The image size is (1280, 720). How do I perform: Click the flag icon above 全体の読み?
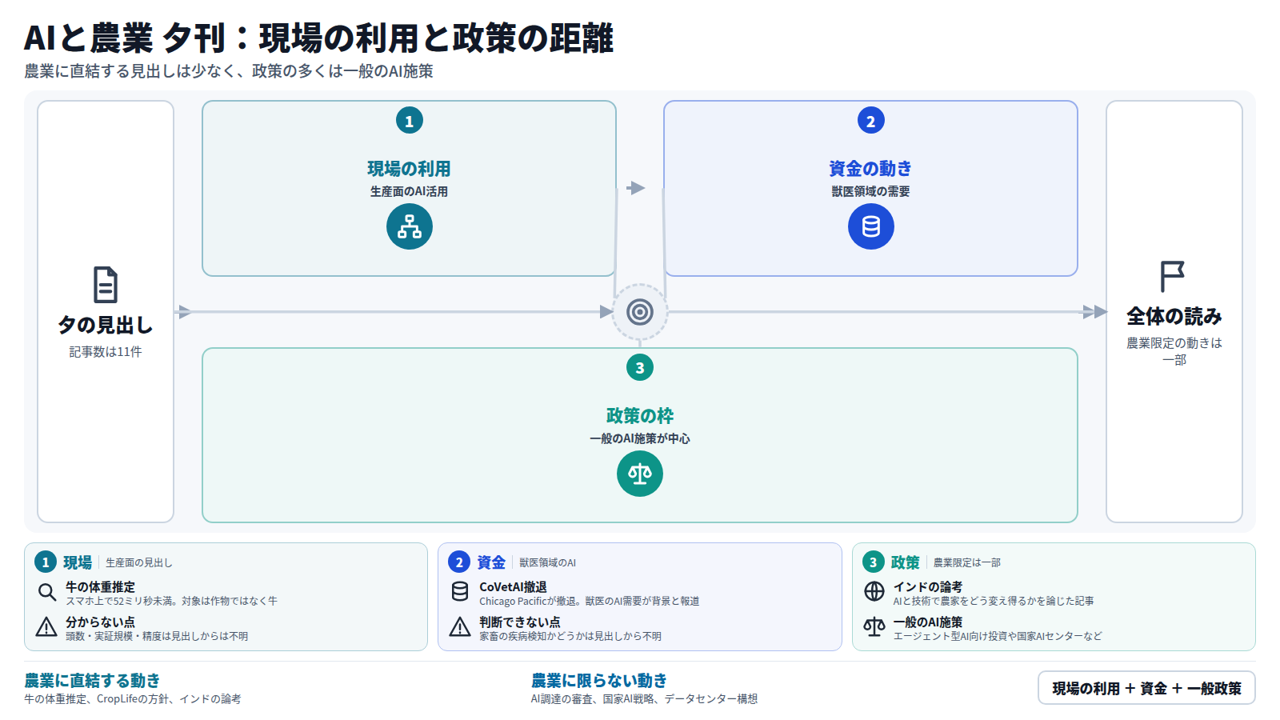point(1173,277)
